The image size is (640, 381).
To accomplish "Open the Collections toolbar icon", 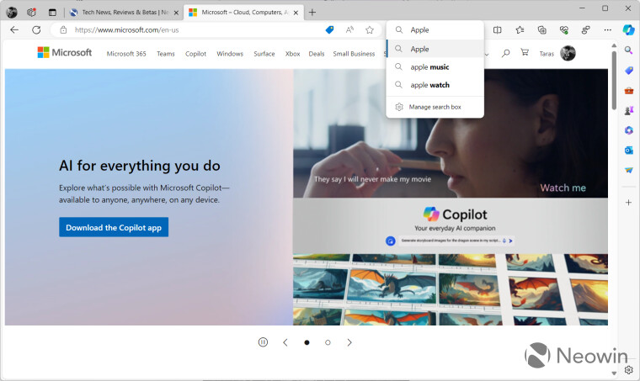I will [542, 29].
